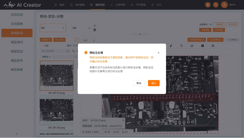
Task: Remove the 未标注 filter tag
Action: point(50,57)
